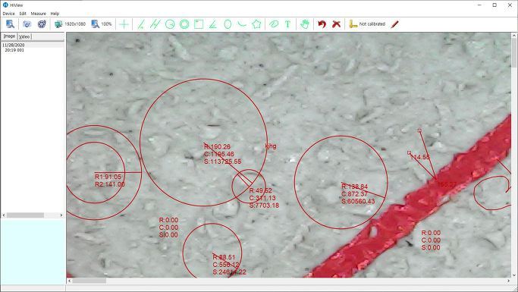Select the polygon measurement tool
The height and width of the screenshot is (292, 518).
click(256, 24)
